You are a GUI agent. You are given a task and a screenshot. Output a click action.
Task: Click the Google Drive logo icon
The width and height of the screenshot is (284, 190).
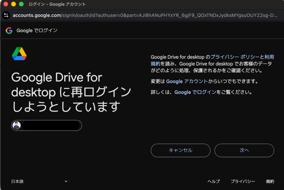click(19, 54)
